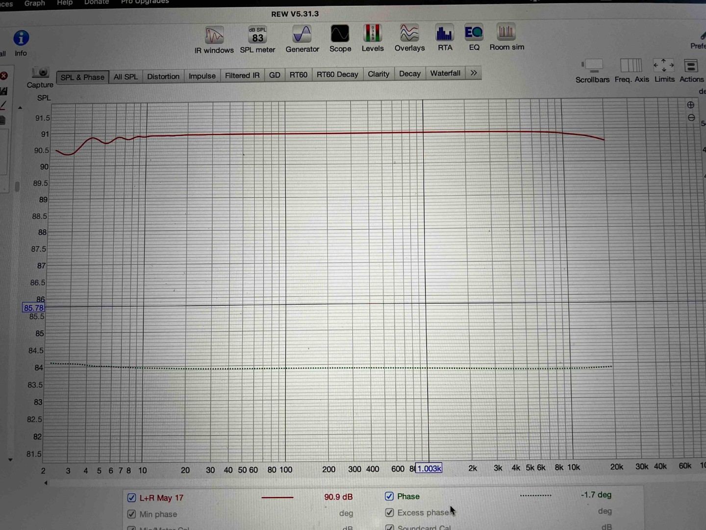Open the Help menu

(64, 3)
